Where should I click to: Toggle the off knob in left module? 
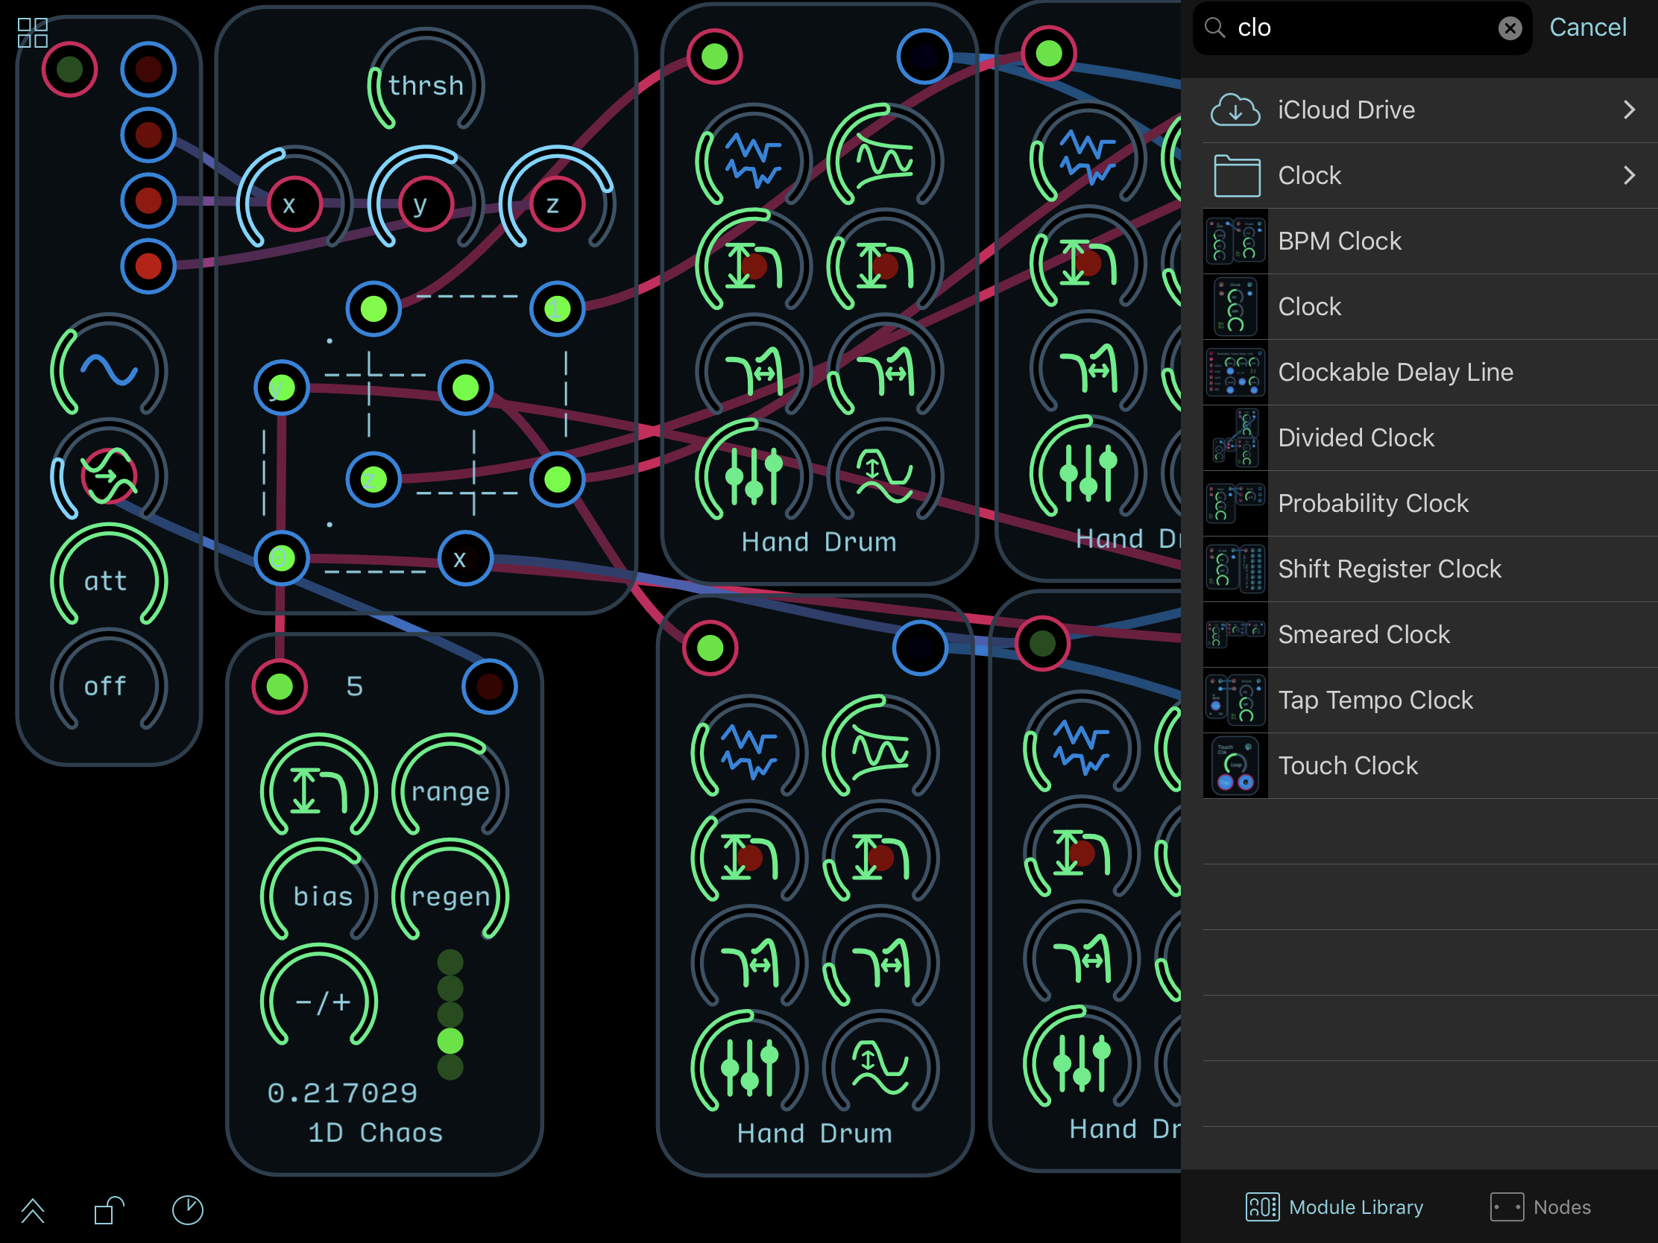pyautogui.click(x=109, y=686)
